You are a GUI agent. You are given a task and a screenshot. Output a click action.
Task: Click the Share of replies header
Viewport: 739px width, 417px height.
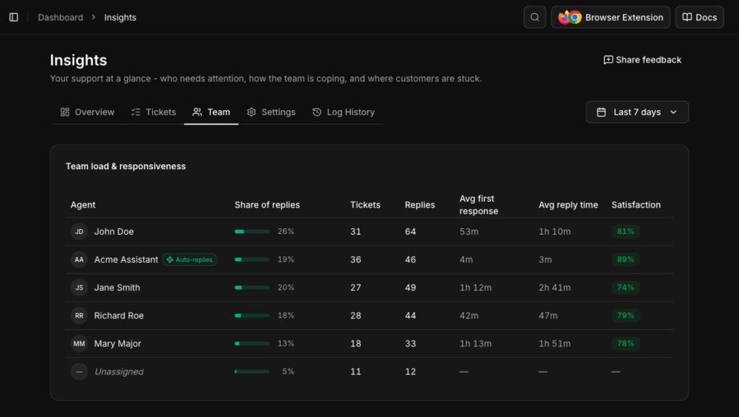(x=267, y=205)
